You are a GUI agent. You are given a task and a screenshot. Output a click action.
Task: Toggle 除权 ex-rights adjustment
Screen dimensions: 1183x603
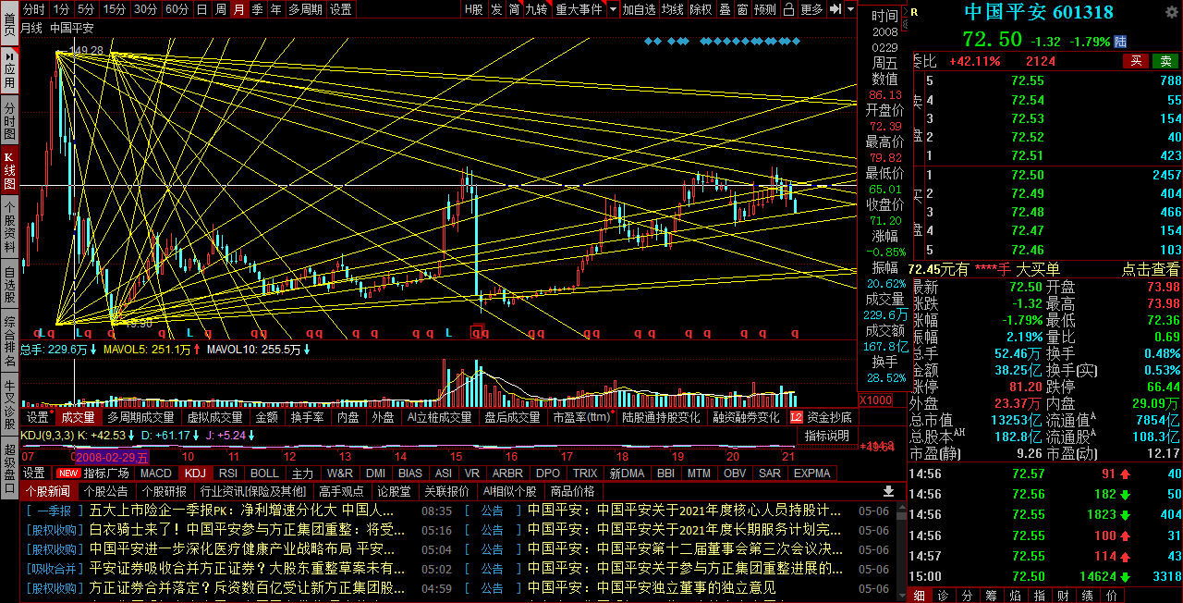(701, 9)
